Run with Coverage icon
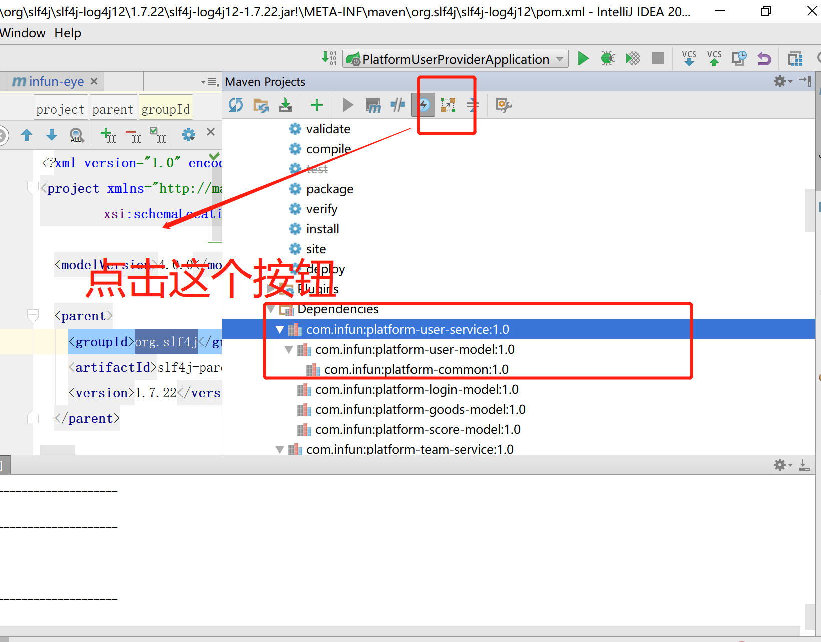Viewport: 821px width, 642px height. tap(633, 59)
